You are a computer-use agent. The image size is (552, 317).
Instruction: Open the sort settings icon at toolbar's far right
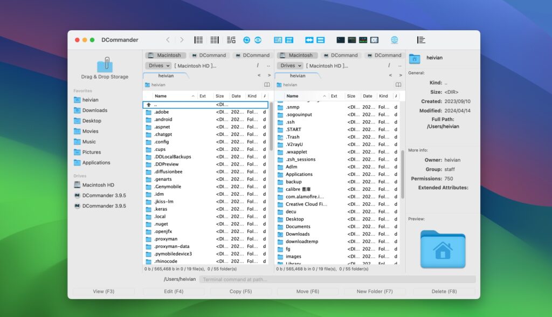tap(422, 39)
